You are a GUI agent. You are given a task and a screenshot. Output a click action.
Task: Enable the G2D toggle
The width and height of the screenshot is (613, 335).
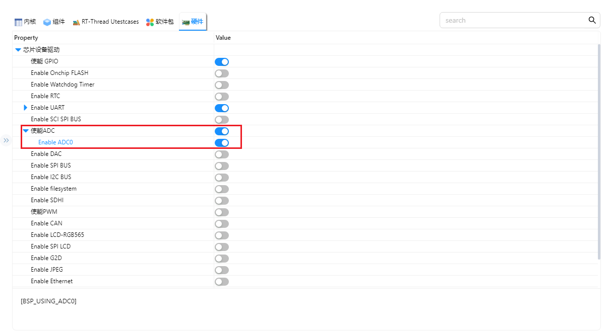click(222, 259)
